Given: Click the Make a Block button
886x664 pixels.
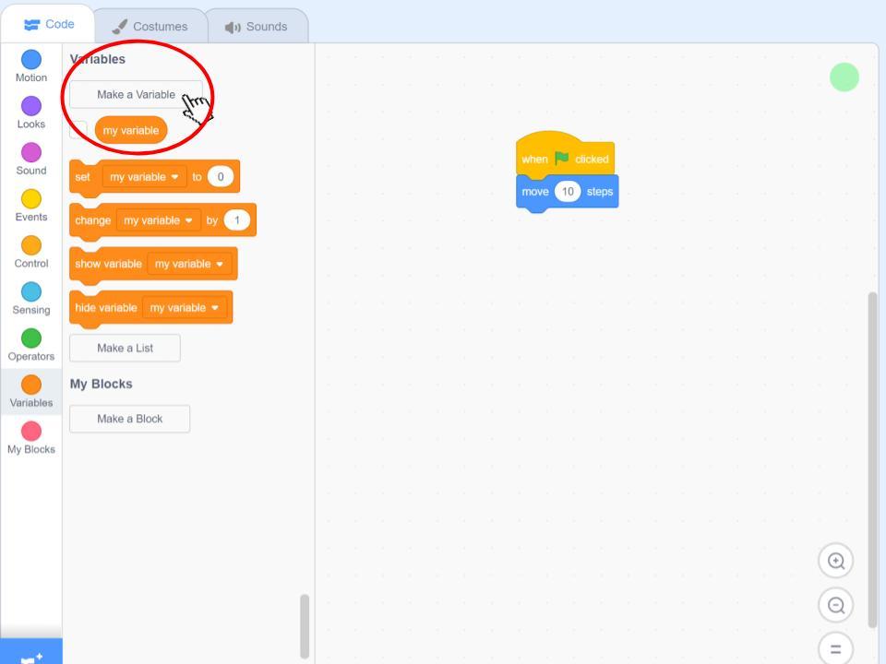Looking at the screenshot, I should click(x=129, y=419).
